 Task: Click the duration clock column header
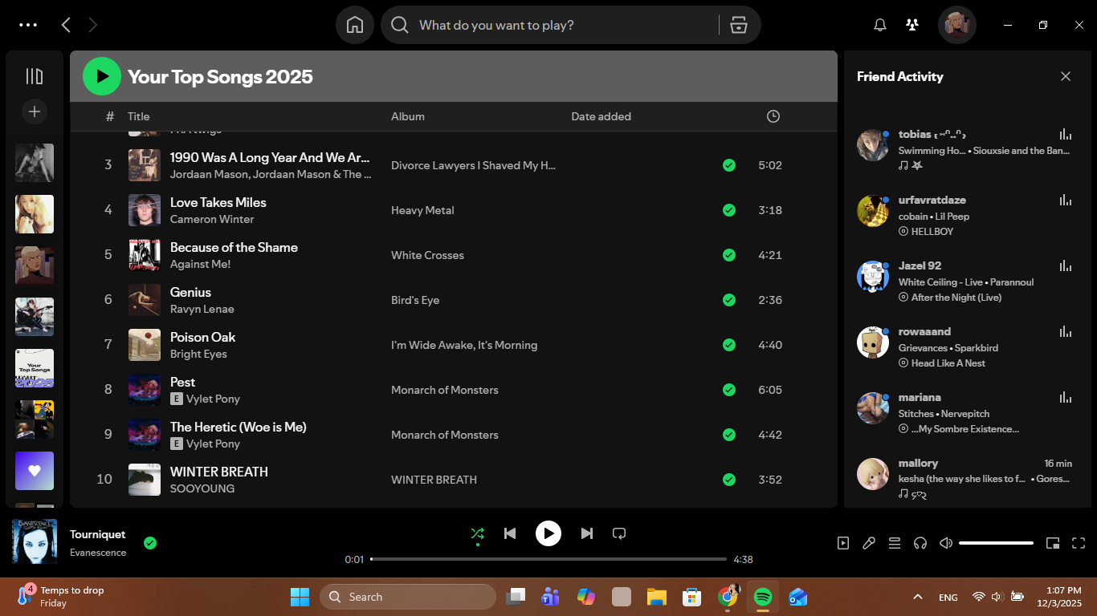(773, 116)
